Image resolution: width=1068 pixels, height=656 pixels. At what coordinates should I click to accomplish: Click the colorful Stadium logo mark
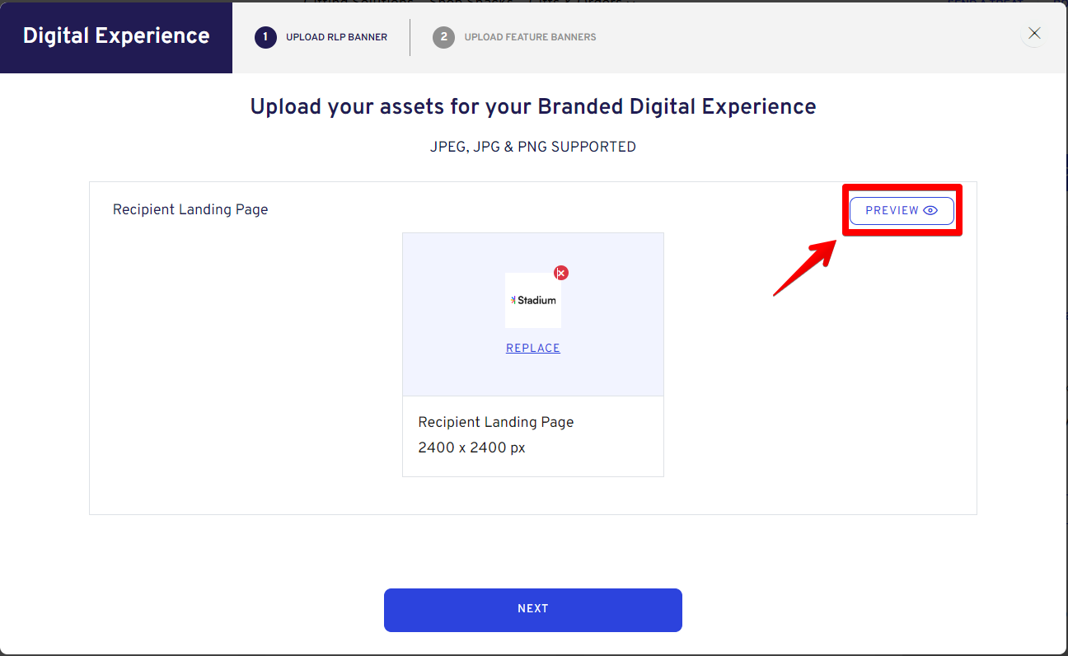tap(513, 300)
